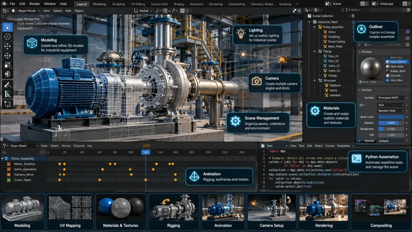Click the Motor_Rotation channel icon

pyautogui.click(x=9, y=164)
